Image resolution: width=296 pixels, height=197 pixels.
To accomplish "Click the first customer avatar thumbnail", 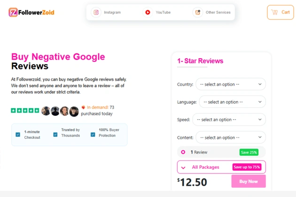I will click(x=46, y=111).
